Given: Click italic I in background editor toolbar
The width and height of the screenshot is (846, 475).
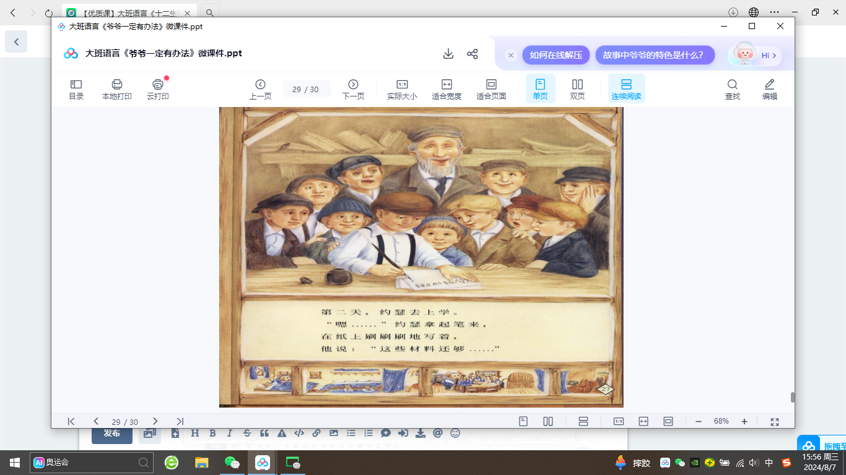Looking at the screenshot, I should pos(230,433).
